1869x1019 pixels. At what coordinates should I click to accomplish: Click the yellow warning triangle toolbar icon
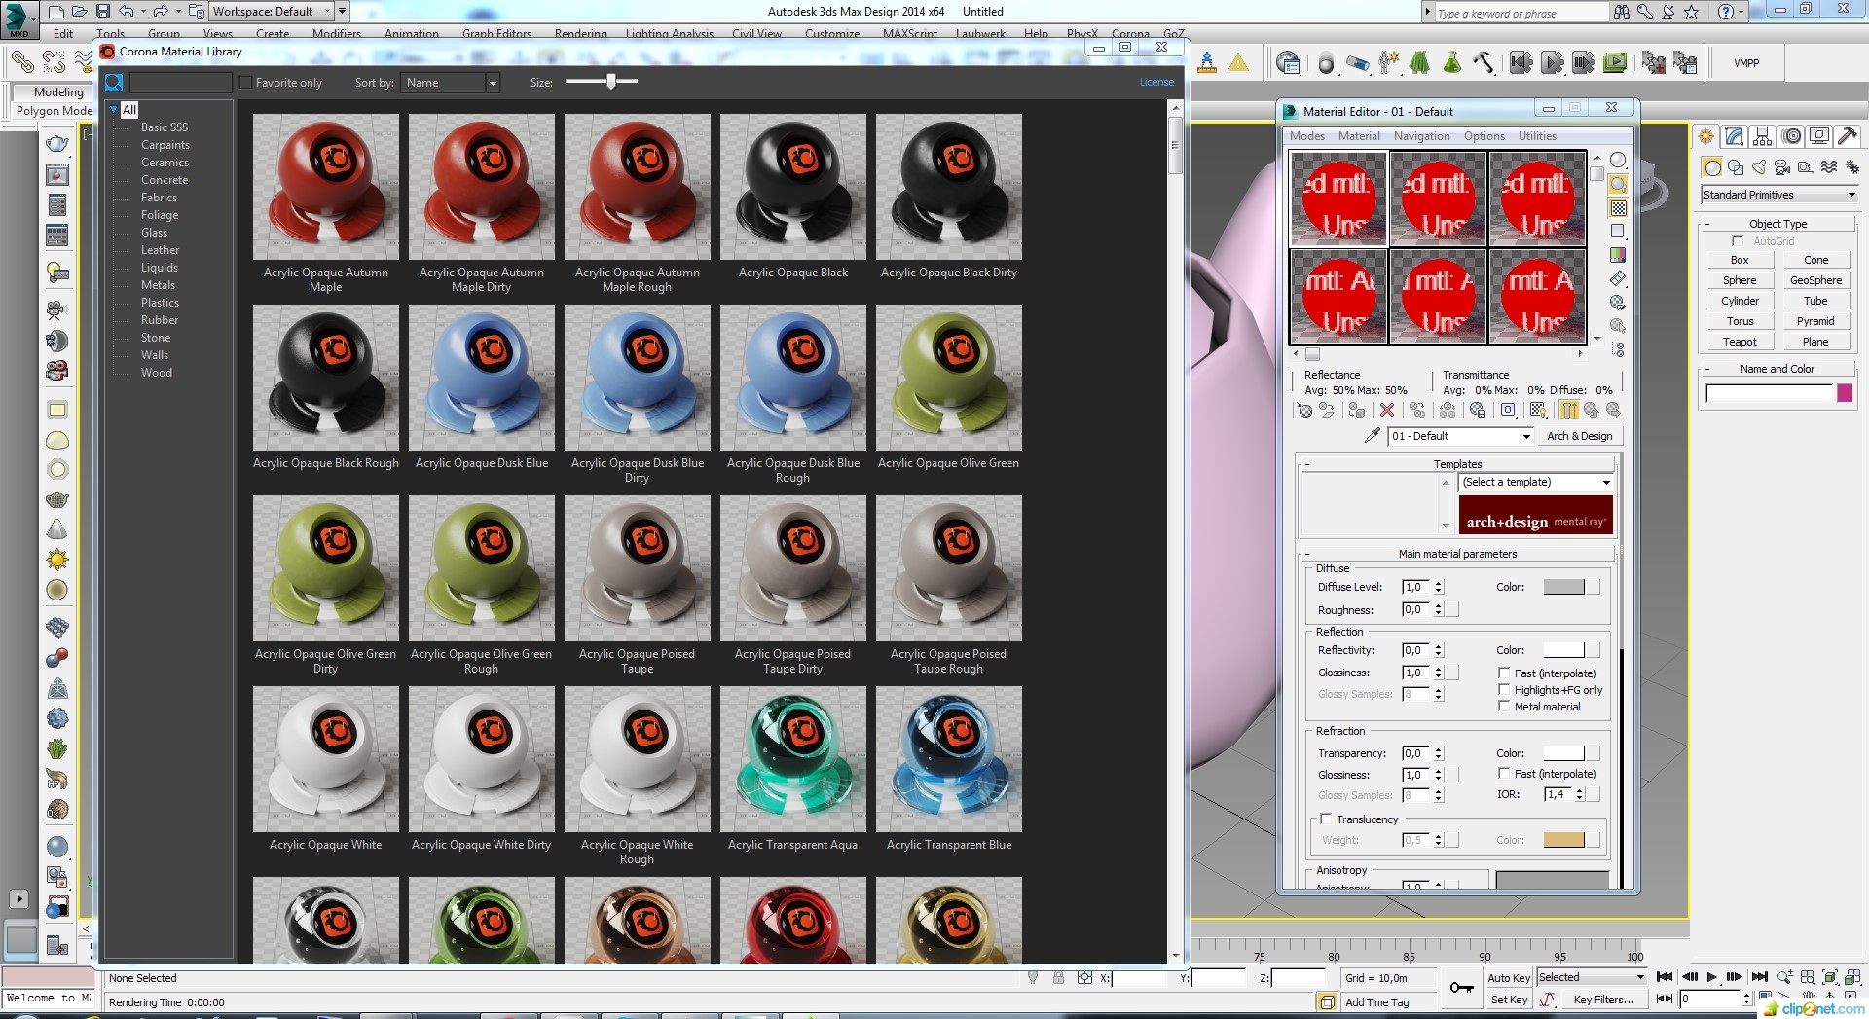(x=1238, y=63)
